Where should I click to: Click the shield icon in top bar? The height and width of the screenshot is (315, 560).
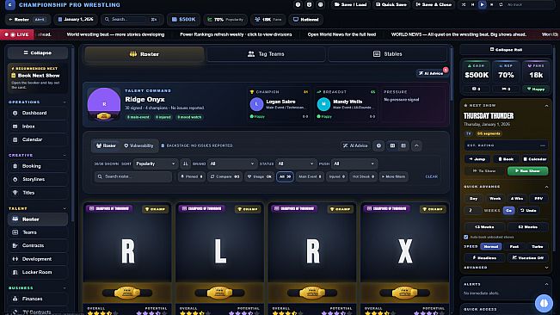pos(310,4)
